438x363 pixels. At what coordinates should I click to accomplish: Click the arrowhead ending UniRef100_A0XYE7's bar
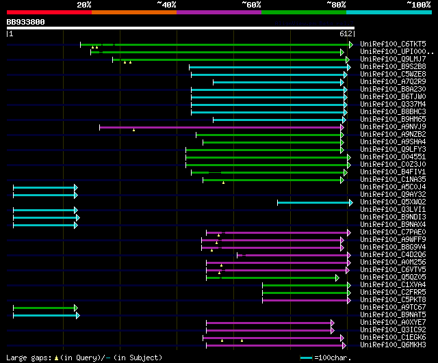pyautogui.click(x=333, y=323)
